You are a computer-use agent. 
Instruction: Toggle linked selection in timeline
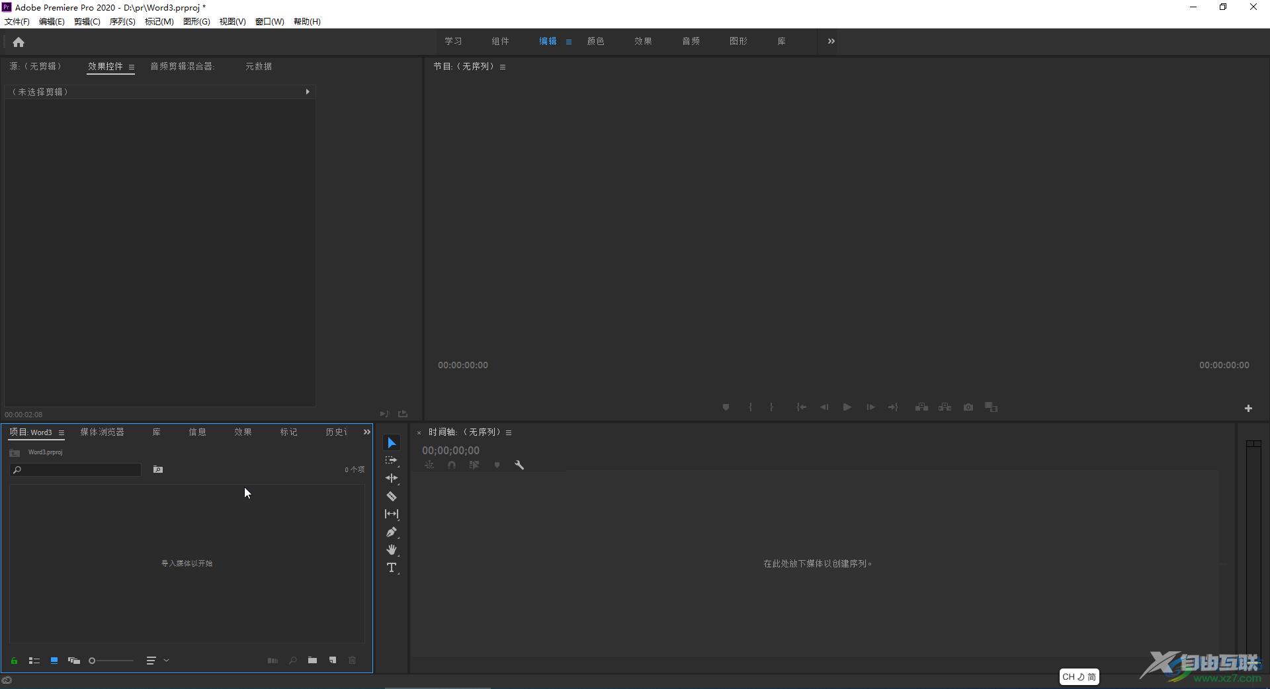click(474, 465)
